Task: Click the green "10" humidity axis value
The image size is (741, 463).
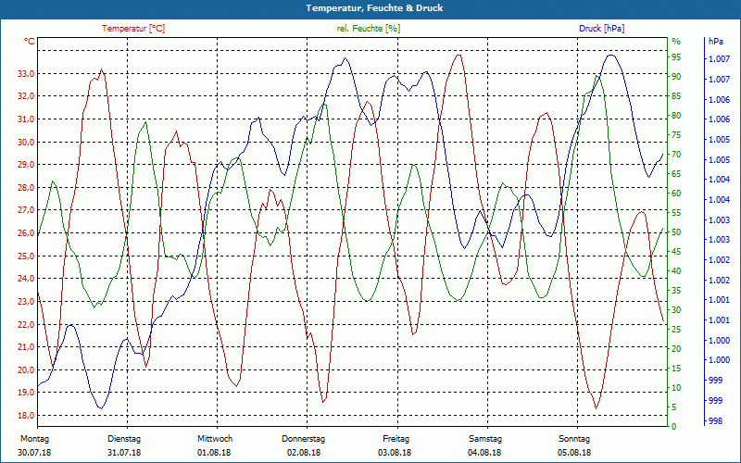Action: click(676, 388)
